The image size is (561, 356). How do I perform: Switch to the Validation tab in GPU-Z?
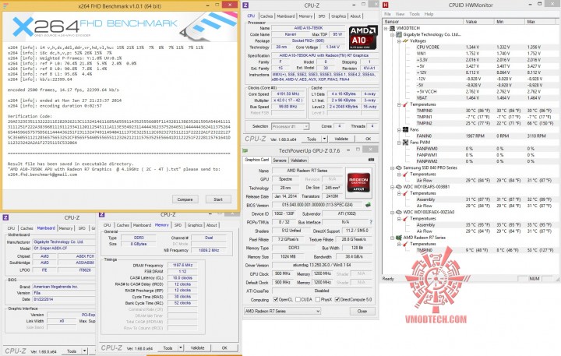(x=298, y=160)
